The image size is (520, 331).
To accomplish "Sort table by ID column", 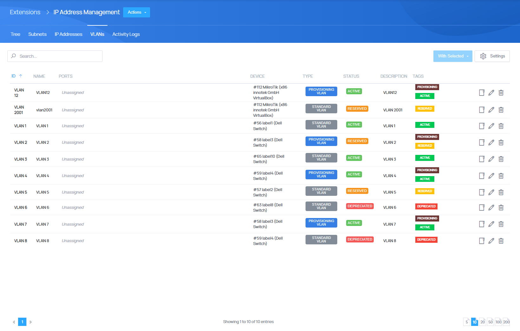I will [x=17, y=76].
